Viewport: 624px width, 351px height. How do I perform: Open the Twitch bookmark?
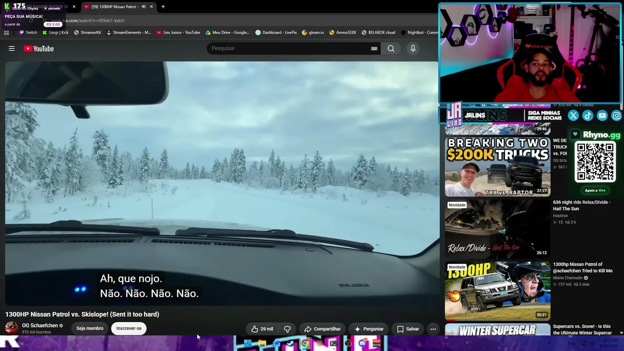pos(28,33)
